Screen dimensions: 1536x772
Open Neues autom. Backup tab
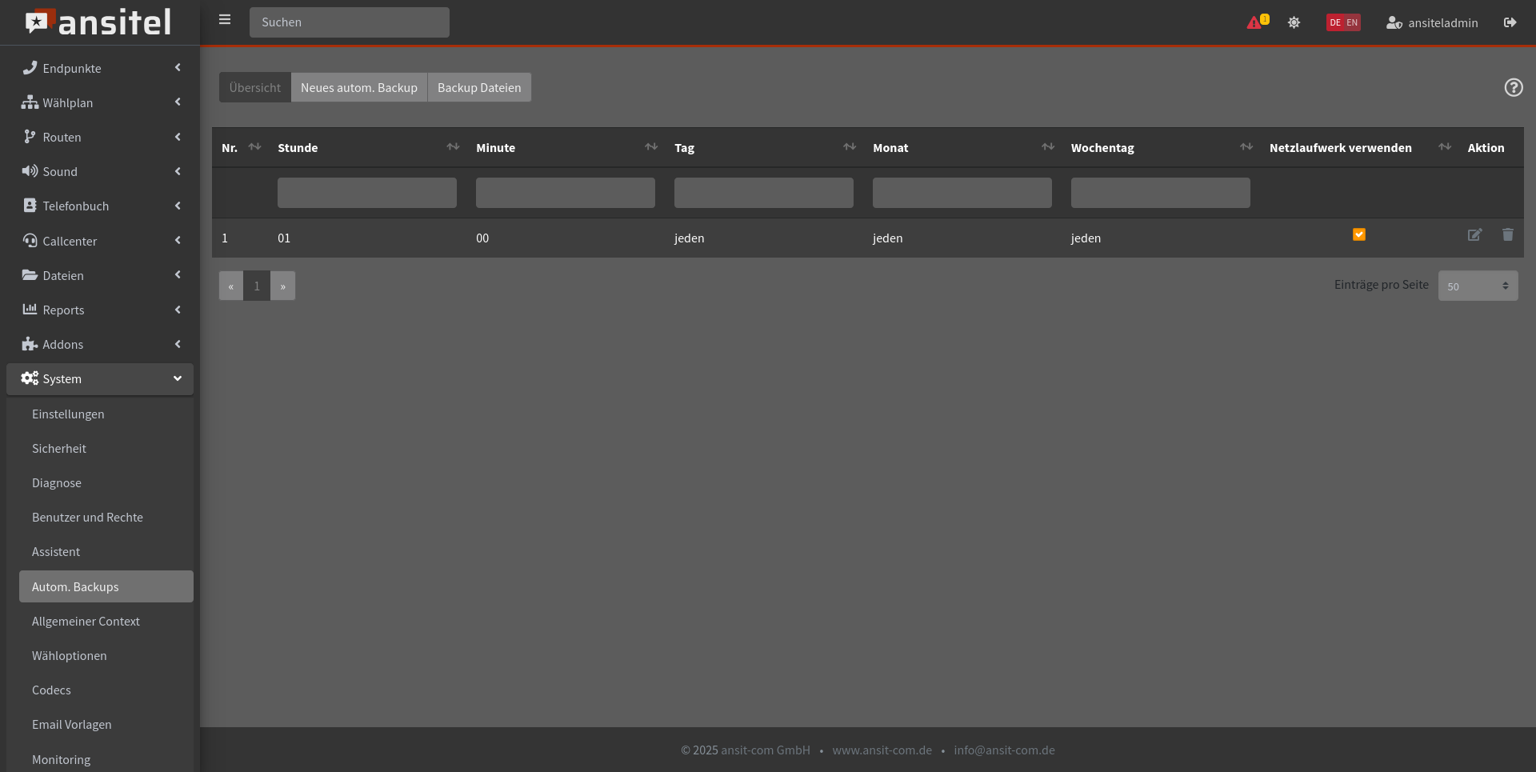coord(359,87)
